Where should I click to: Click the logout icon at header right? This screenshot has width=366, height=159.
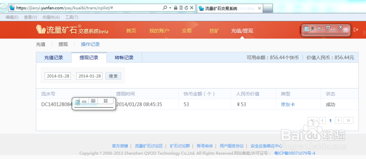356,30
